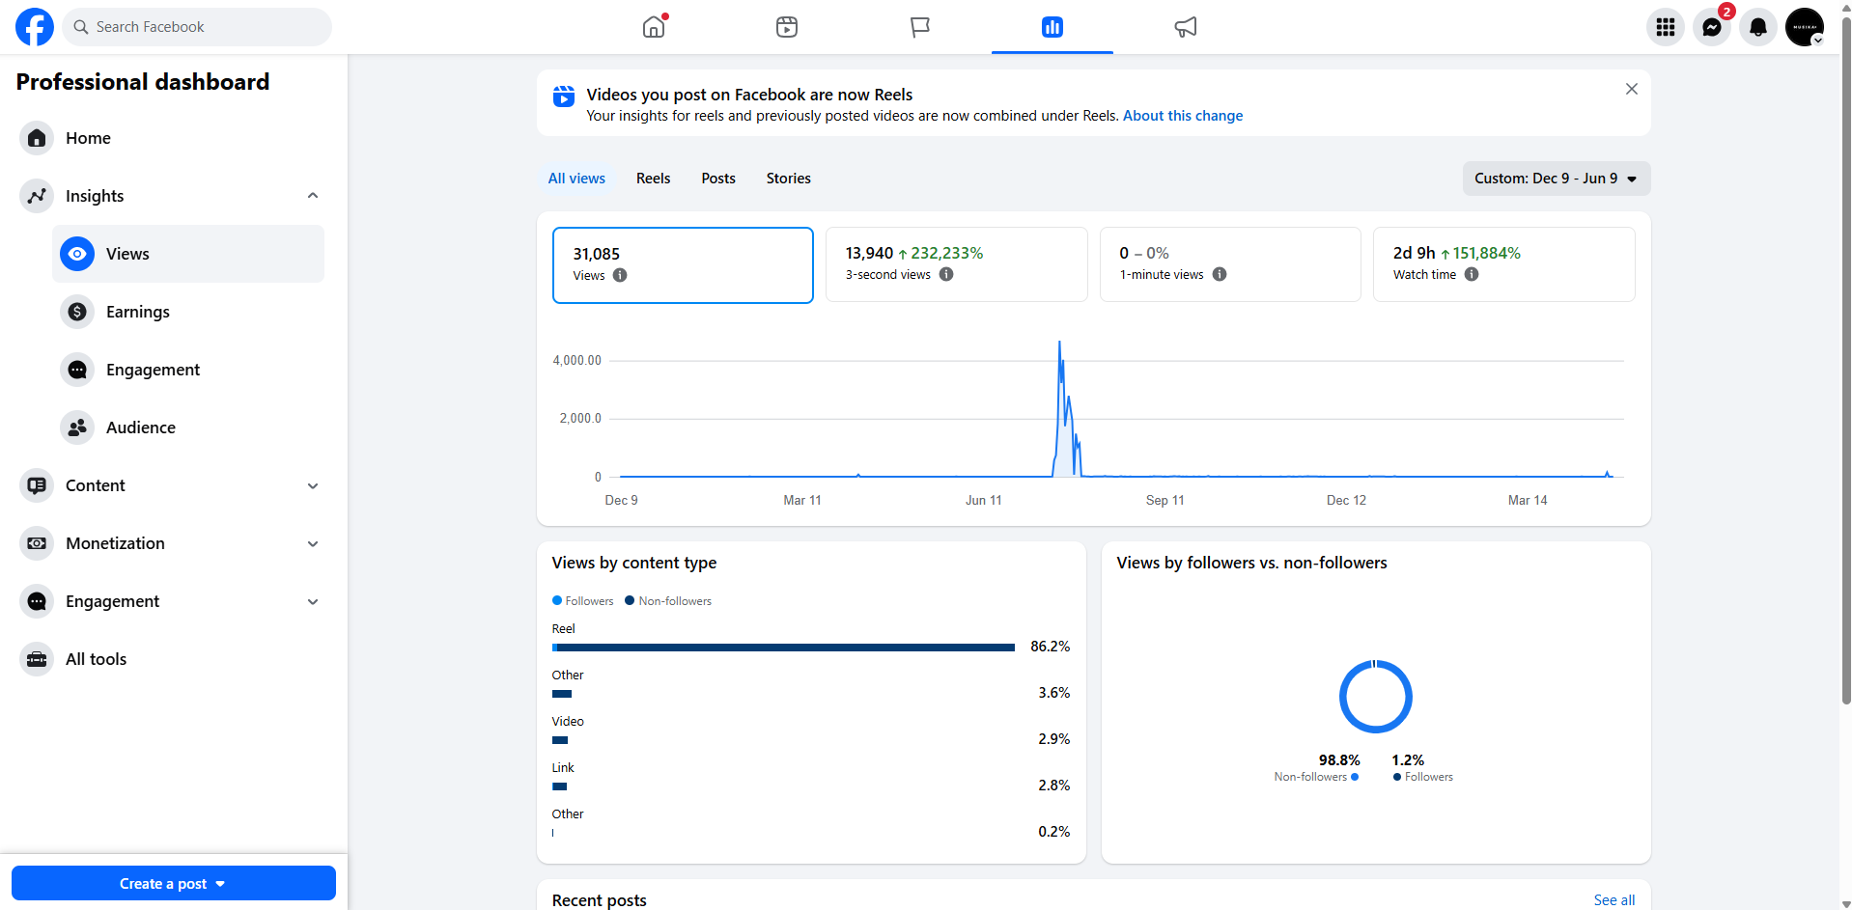Image resolution: width=1852 pixels, height=910 pixels.
Task: Click the Search Facebook field
Action: click(197, 27)
